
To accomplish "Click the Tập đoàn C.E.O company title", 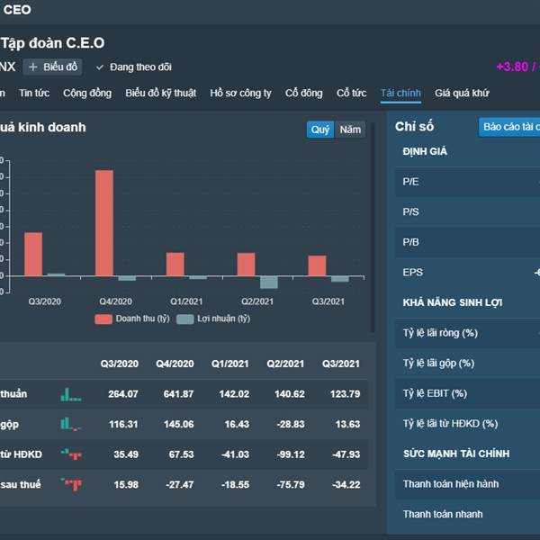I will point(53,43).
